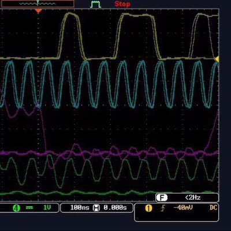Click the <2Hz frequency readout
The height and width of the screenshot is (231, 231).
coord(193,198)
